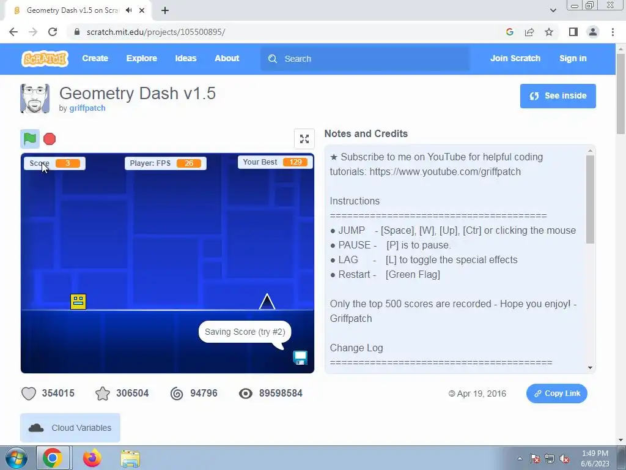Screen dimensions: 626x470
Task: Click the Score variable monitor
Action: (x=54, y=163)
